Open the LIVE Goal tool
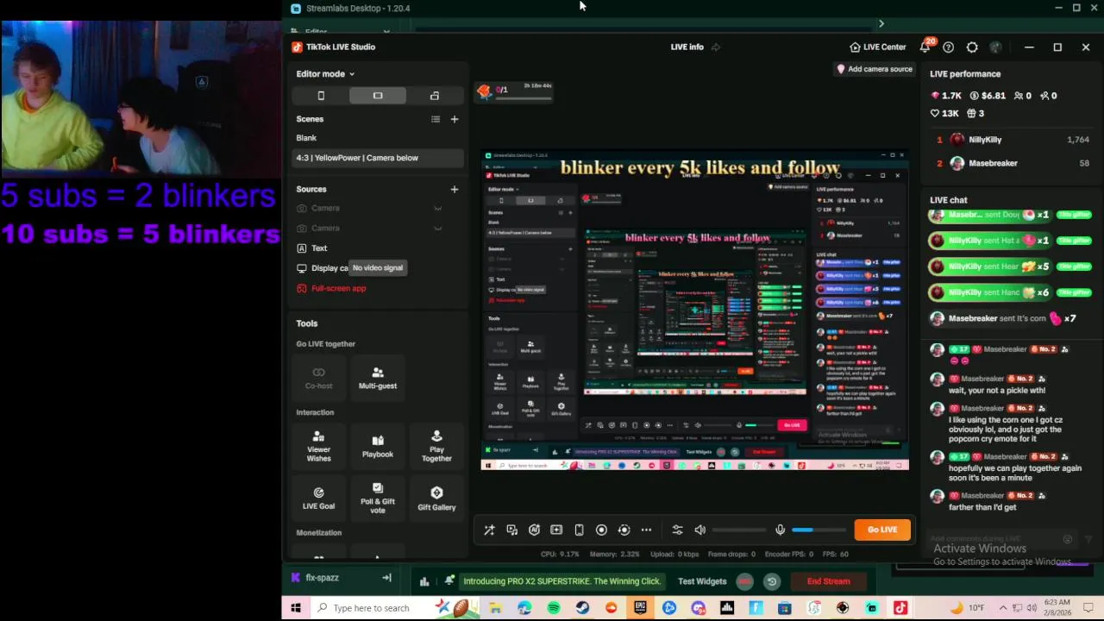The width and height of the screenshot is (1104, 621). tap(318, 498)
